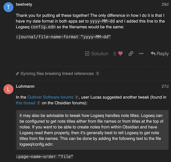
Task: Open twelvety's blue T avatar
Action: click(x=8, y=7)
